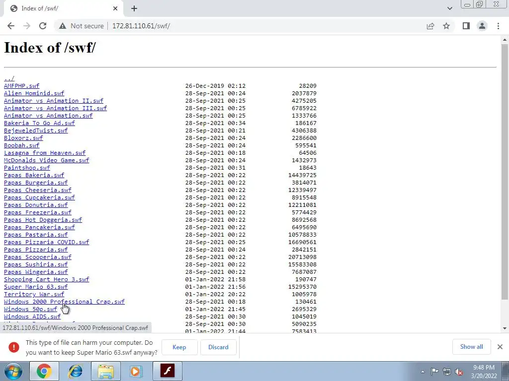The height and width of the screenshot is (381, 509).
Task: Keep the Super Mario 63.swf download
Action: [x=179, y=347]
